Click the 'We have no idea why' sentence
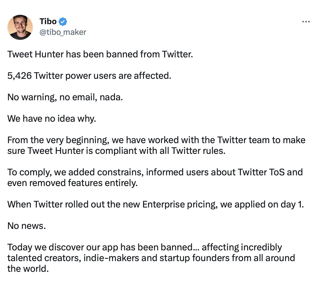The height and width of the screenshot is (282, 319). 51,118
